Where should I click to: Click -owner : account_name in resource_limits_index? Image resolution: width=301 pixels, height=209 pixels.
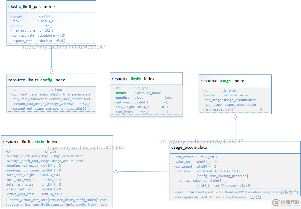point(138,93)
